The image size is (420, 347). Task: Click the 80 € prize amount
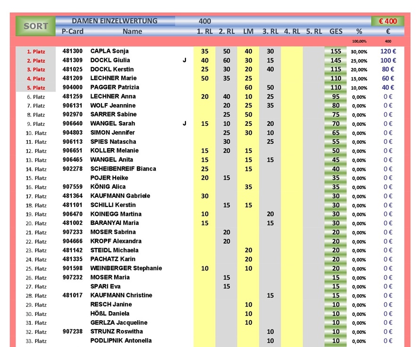(388, 69)
